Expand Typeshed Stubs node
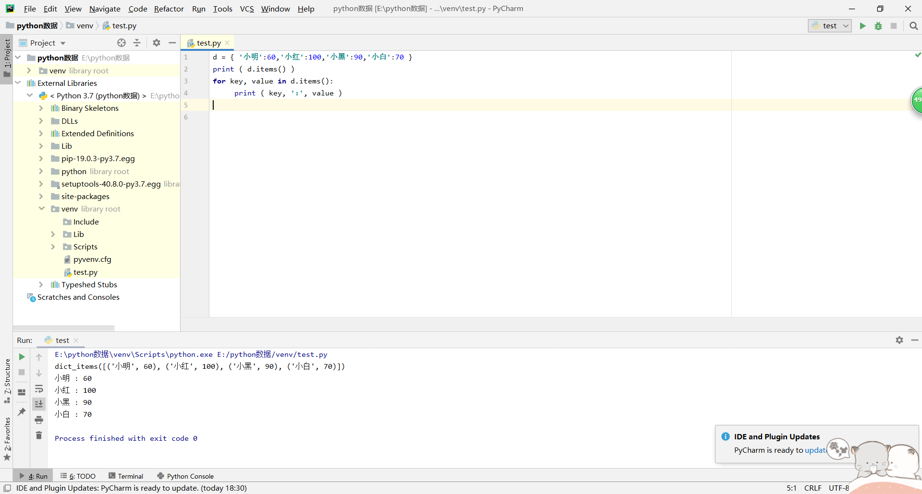 (41, 285)
